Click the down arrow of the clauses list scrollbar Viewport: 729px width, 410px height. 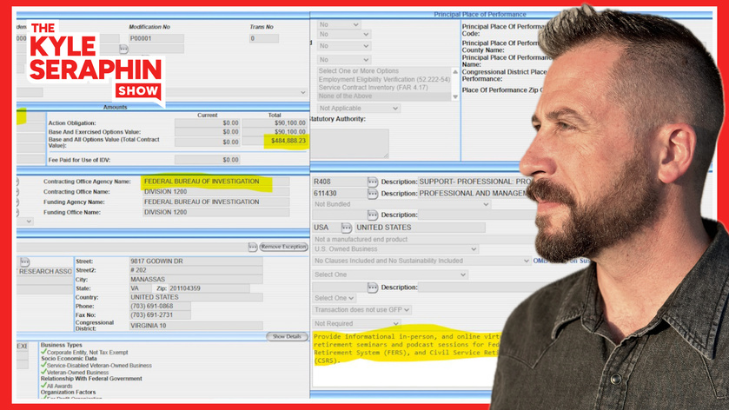coord(455,96)
